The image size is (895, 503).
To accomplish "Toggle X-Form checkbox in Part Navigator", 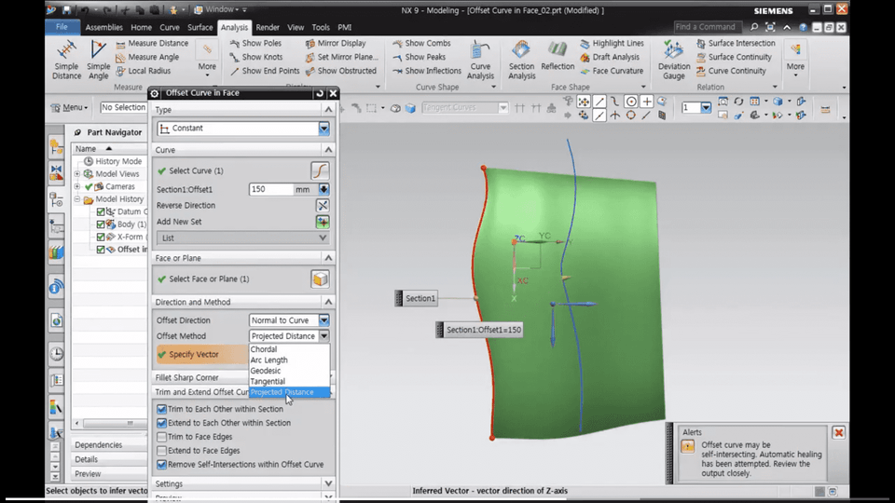I will [x=101, y=237].
